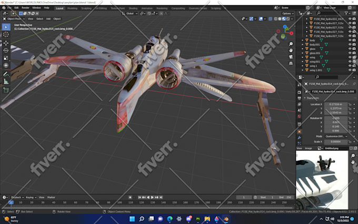Open the Window menu

pyautogui.click(x=36, y=8)
